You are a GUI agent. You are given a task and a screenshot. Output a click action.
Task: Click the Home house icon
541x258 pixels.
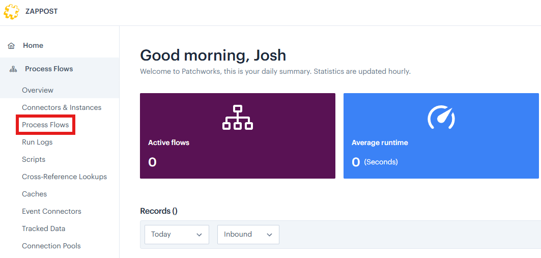coord(11,46)
